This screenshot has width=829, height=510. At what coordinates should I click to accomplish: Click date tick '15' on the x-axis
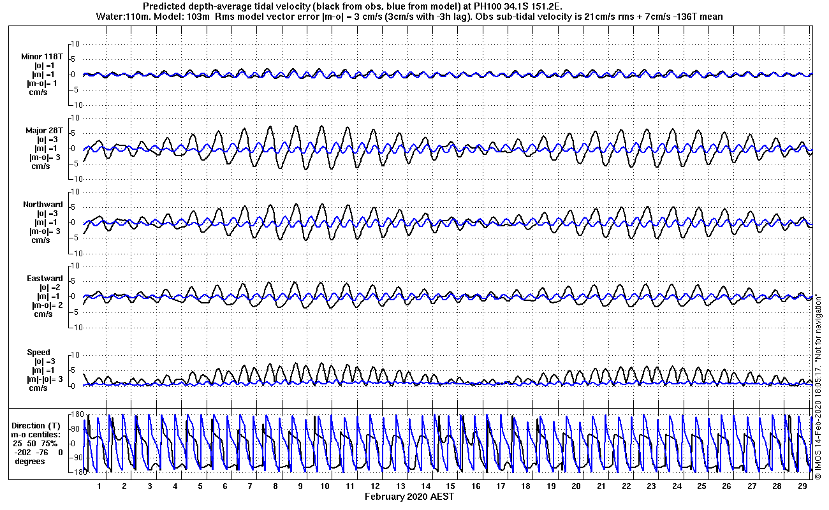click(x=451, y=486)
